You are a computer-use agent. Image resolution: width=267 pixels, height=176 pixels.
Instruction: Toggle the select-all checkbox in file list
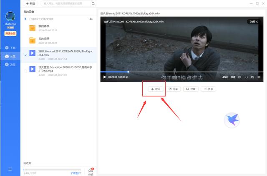click(x=25, y=19)
